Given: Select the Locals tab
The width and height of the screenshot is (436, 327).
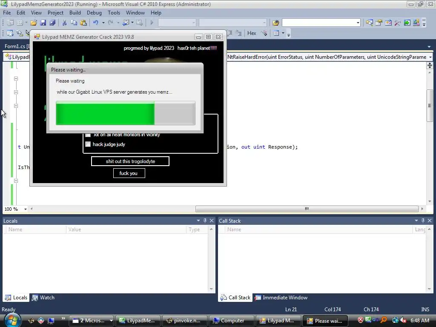Looking at the screenshot, I should 17,298.
